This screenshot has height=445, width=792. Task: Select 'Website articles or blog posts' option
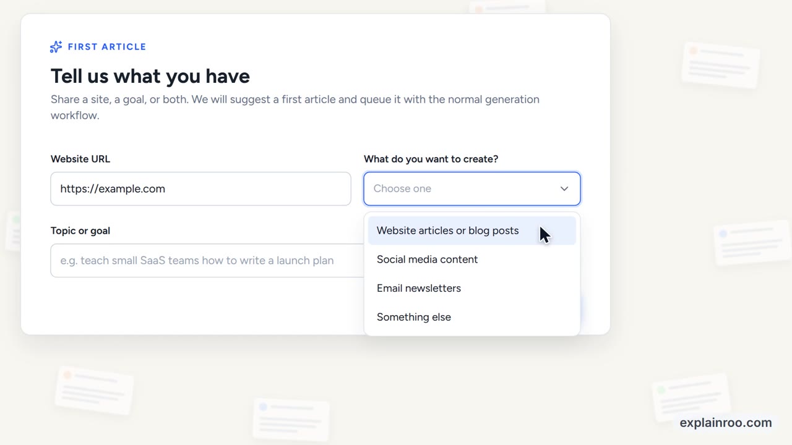472,231
